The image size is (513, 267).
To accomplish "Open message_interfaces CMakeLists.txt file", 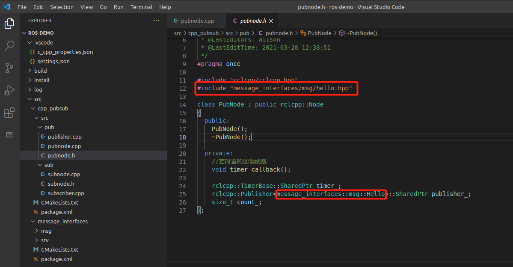I will point(94,249).
